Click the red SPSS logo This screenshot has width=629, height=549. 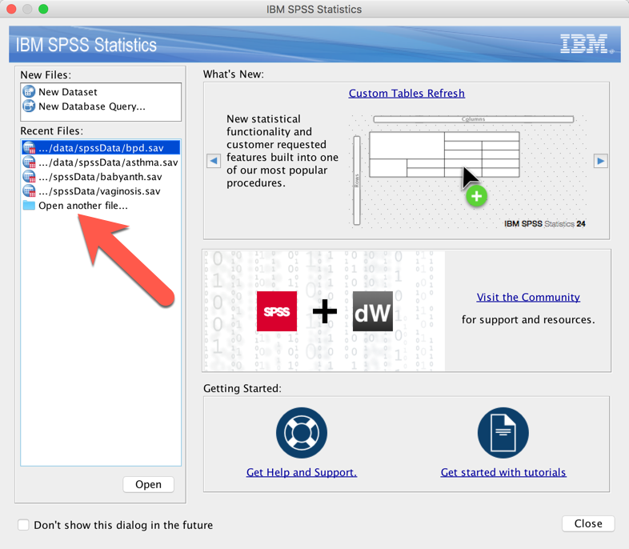coord(277,311)
